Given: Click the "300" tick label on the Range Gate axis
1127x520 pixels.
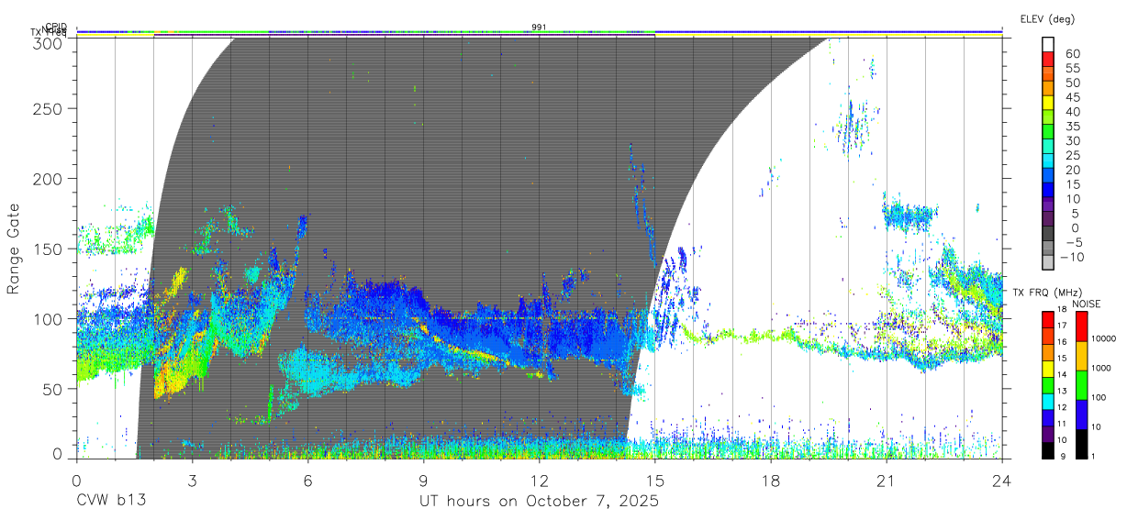Looking at the screenshot, I should click(48, 42).
